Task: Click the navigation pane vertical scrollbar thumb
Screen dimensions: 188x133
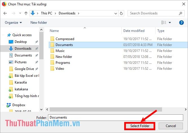Action: coord(41,46)
